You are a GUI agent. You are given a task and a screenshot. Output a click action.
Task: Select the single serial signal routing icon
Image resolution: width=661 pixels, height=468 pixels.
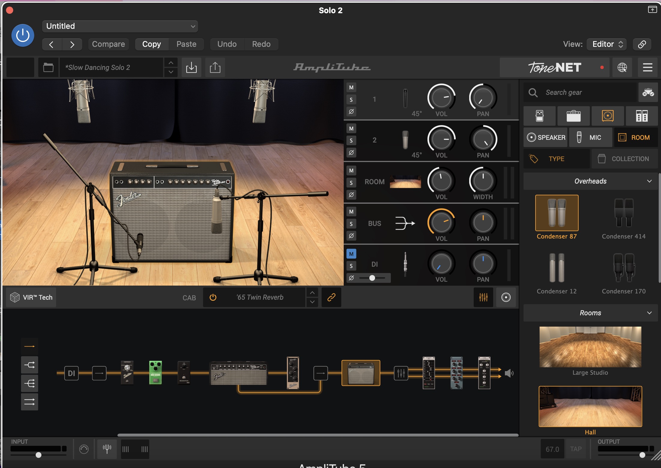click(x=29, y=346)
